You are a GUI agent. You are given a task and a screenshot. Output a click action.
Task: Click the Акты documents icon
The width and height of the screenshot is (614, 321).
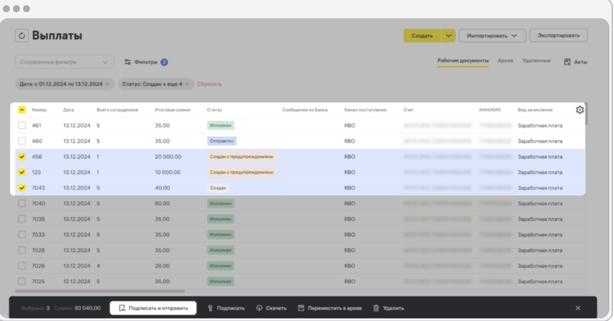tap(567, 62)
